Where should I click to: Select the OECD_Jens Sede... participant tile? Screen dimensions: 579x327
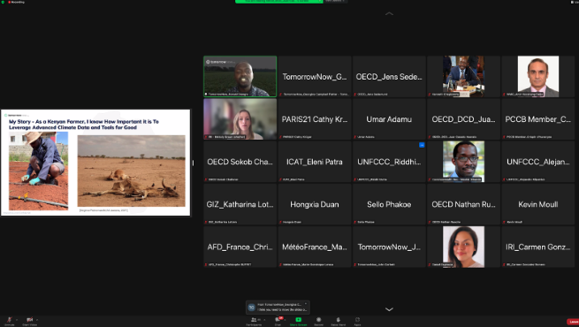(x=389, y=76)
